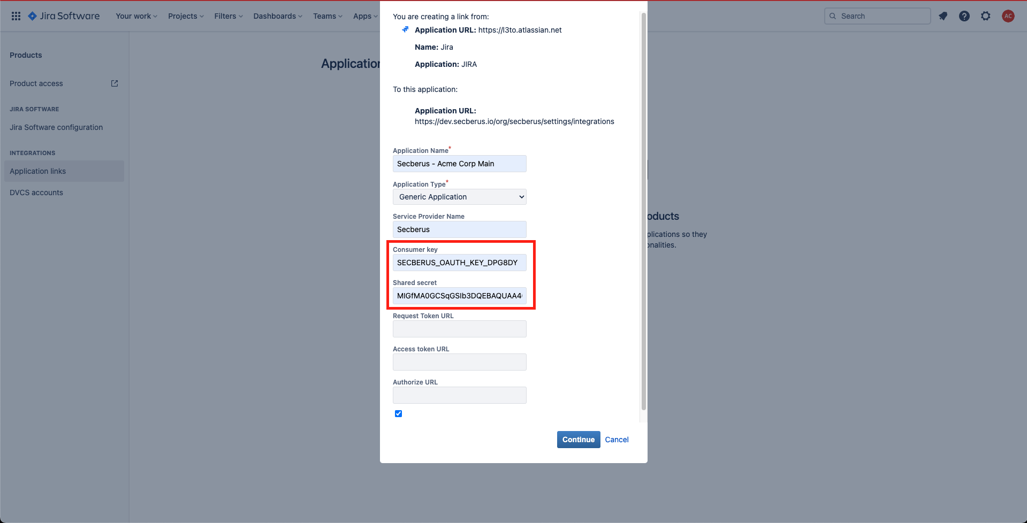Image resolution: width=1027 pixels, height=523 pixels.
Task: Click the Shared secret field
Action: pyautogui.click(x=460, y=296)
